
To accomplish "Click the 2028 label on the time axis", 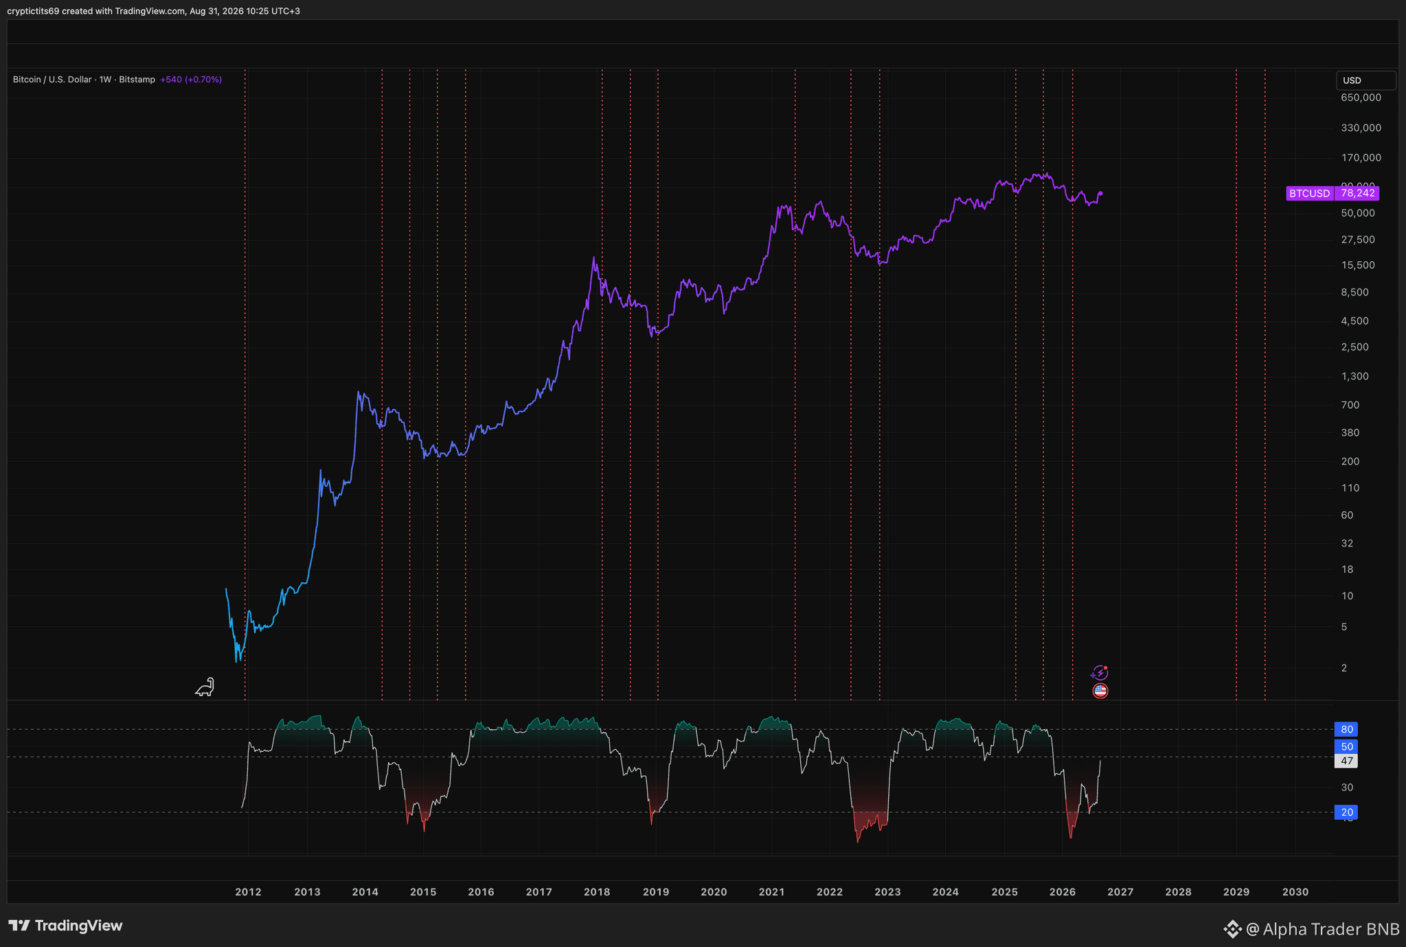I will 1179,892.
